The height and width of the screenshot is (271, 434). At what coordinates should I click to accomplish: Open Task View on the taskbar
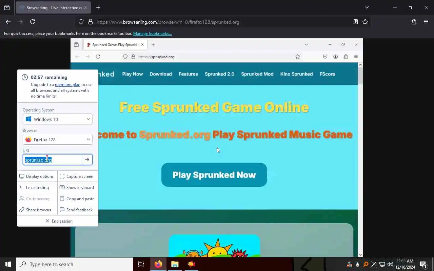point(141,264)
